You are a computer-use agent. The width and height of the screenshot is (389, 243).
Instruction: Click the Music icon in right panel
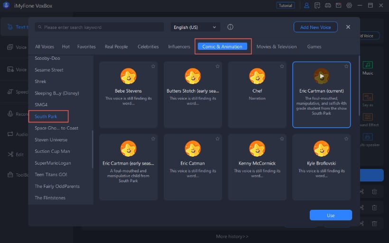click(368, 65)
